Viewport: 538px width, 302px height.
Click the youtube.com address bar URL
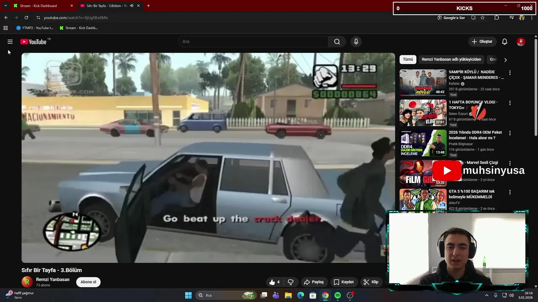[76, 18]
